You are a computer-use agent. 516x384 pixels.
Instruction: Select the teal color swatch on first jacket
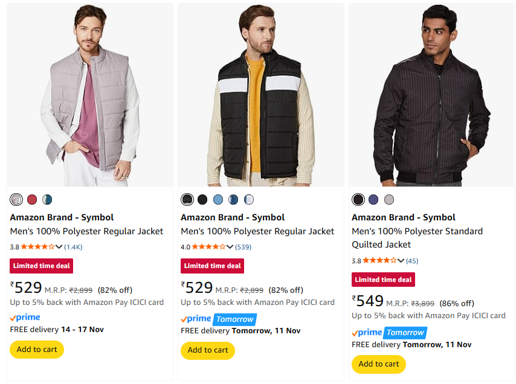point(47,199)
